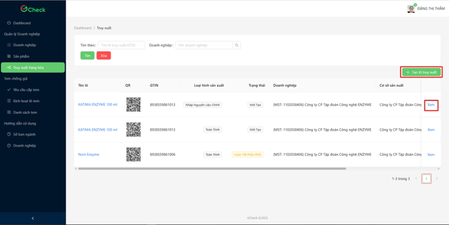Click the green Tìm button
The height and width of the screenshot is (225, 449).
pos(88,56)
